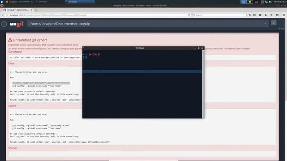Viewport: 287px width, 161px height.
Task: Click the terminal prompt cursor line
Action: [86, 57]
